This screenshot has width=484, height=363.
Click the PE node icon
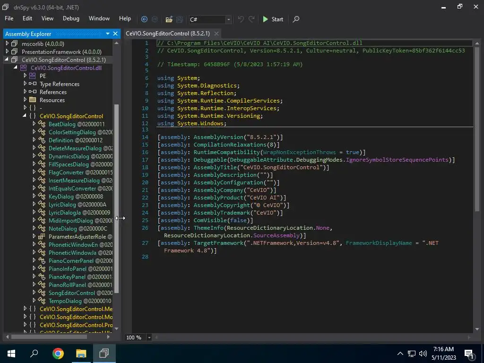33,76
